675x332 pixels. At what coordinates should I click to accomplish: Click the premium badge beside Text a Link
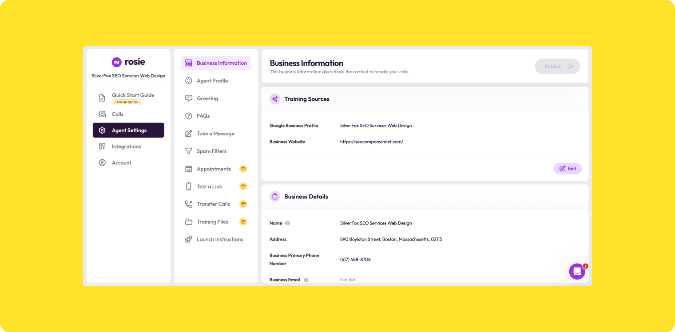[x=243, y=186]
